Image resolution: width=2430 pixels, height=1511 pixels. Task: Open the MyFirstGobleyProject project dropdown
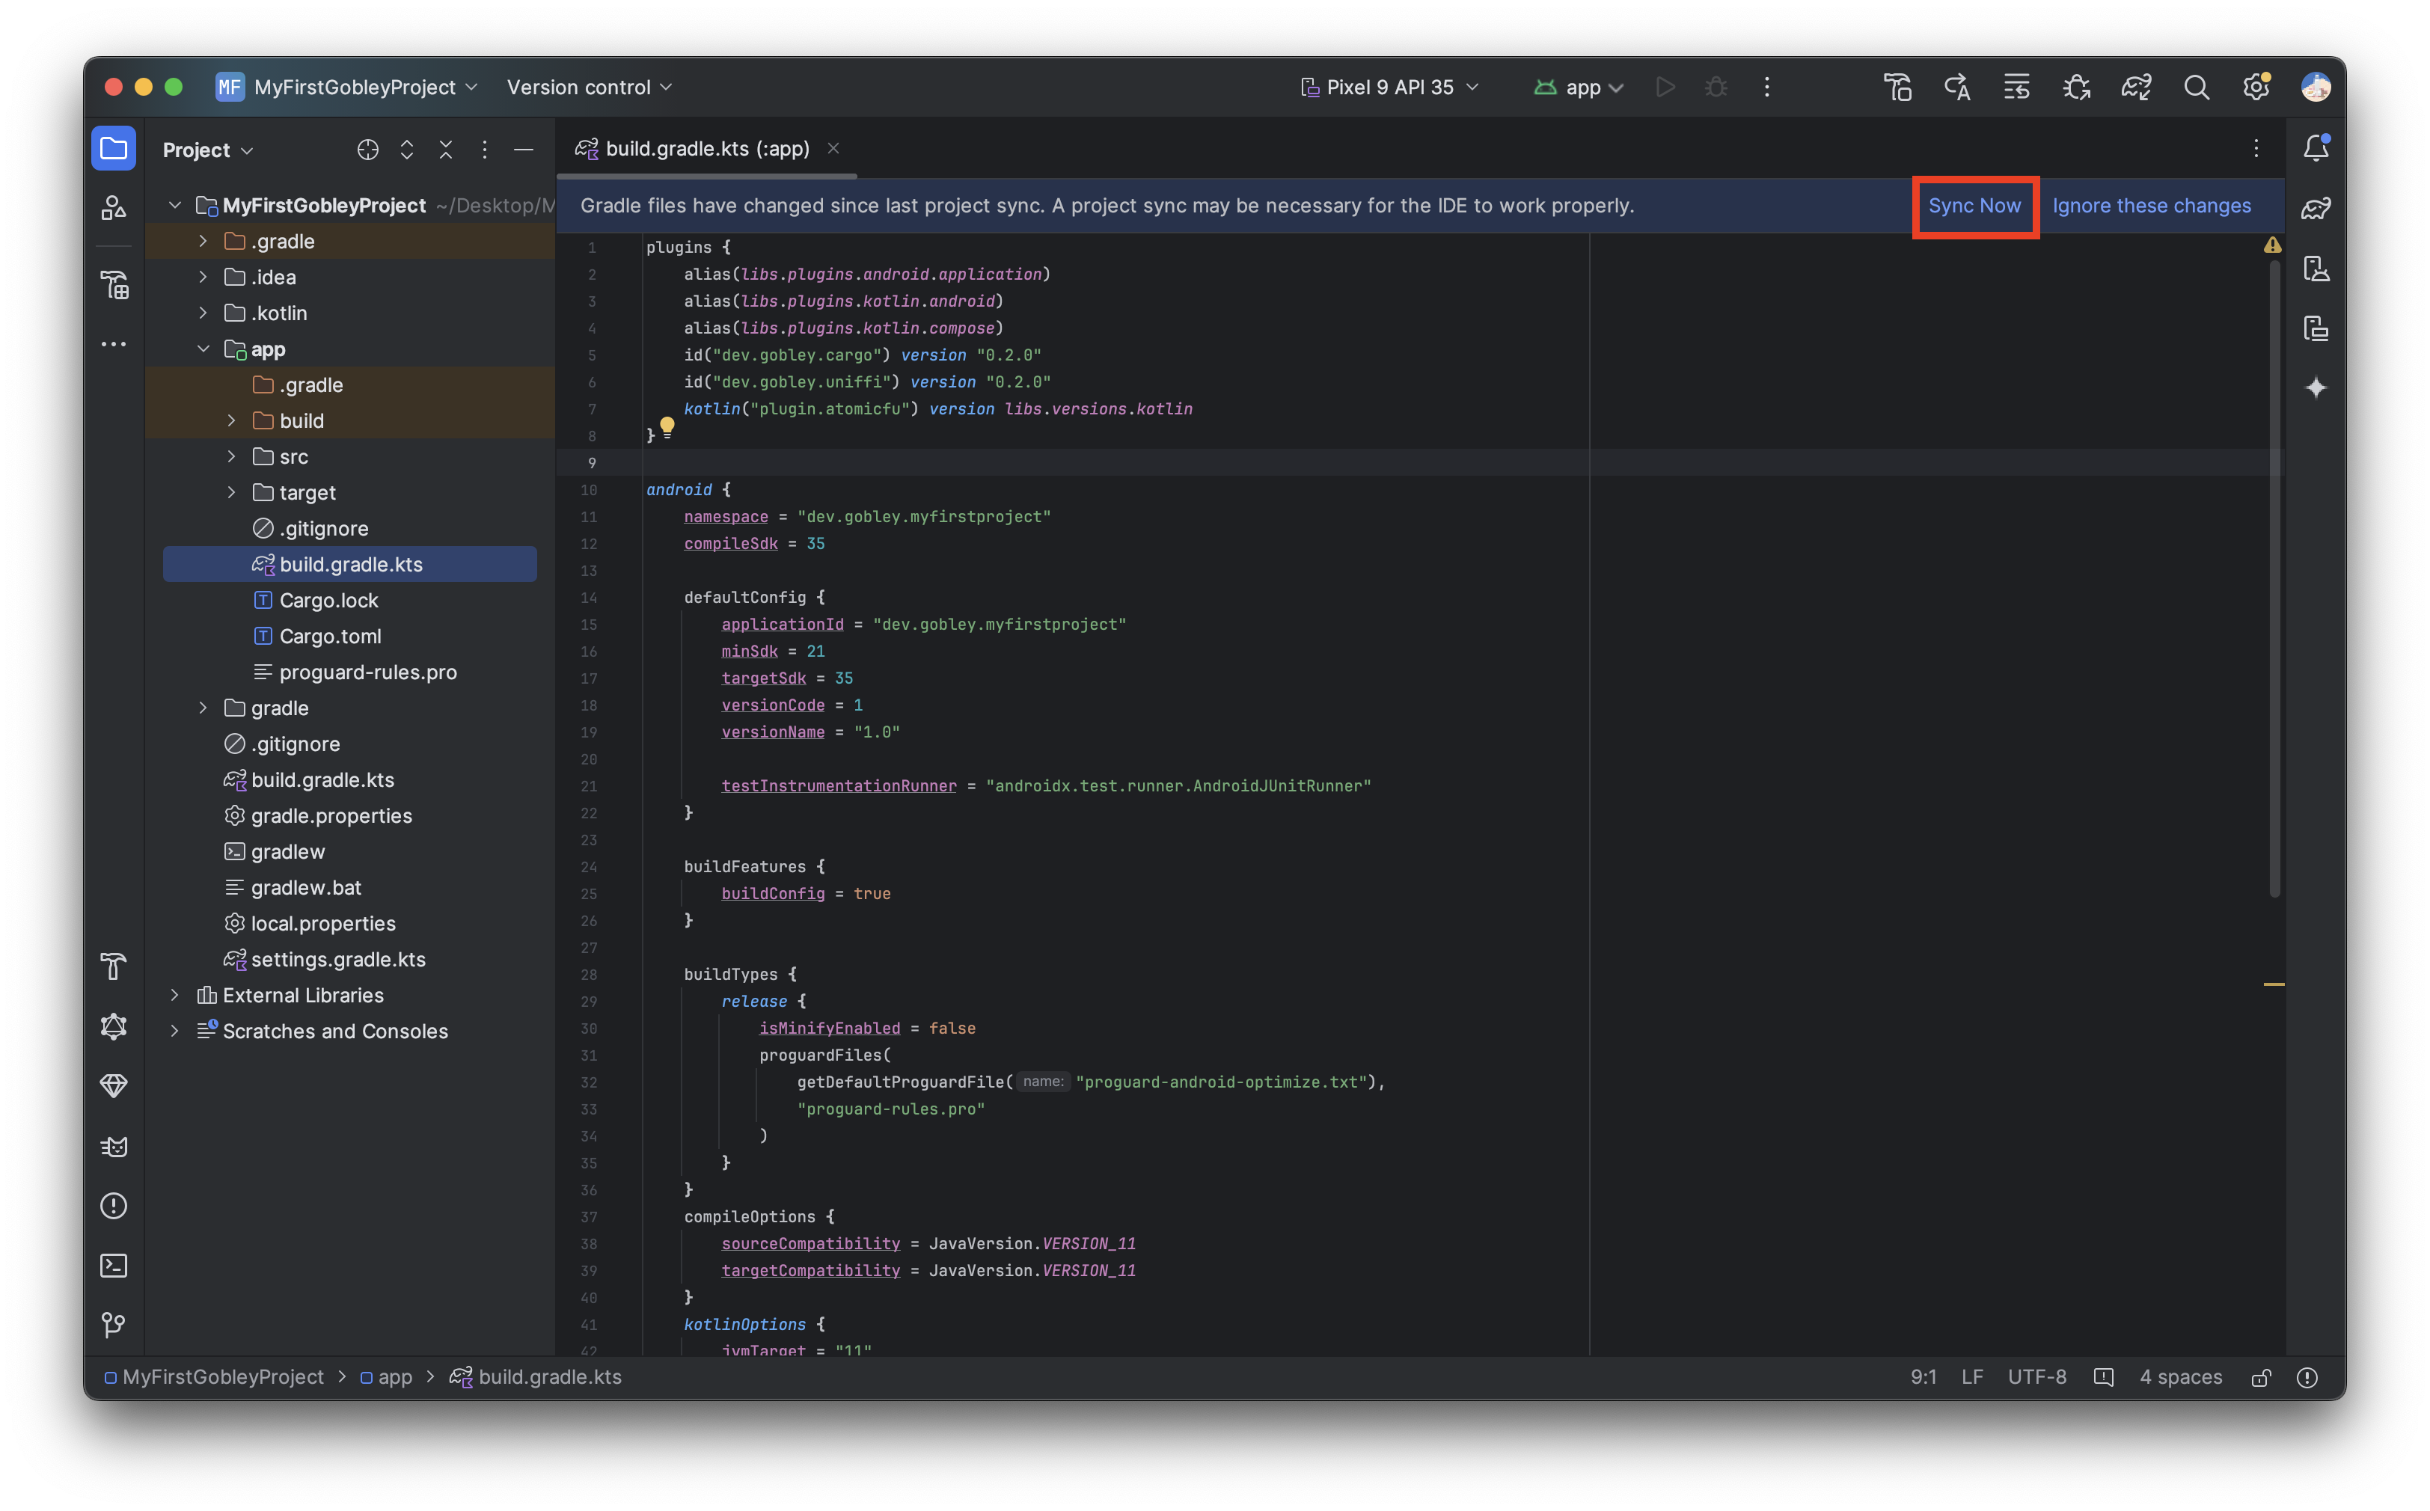[x=347, y=88]
